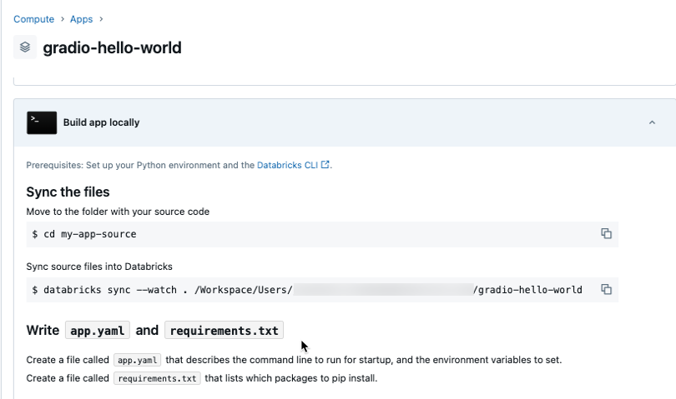Click the requirements.txt chip in the heading
The width and height of the screenshot is (676, 399).
tap(224, 331)
